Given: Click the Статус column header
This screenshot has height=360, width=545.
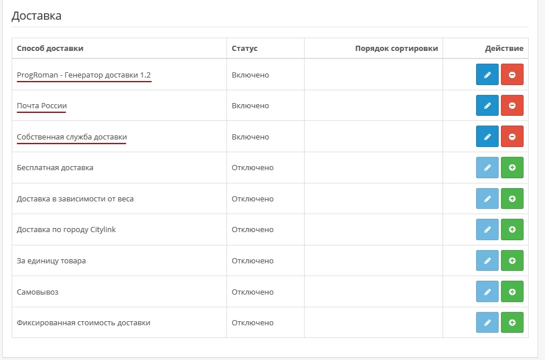Looking at the screenshot, I should (x=244, y=48).
